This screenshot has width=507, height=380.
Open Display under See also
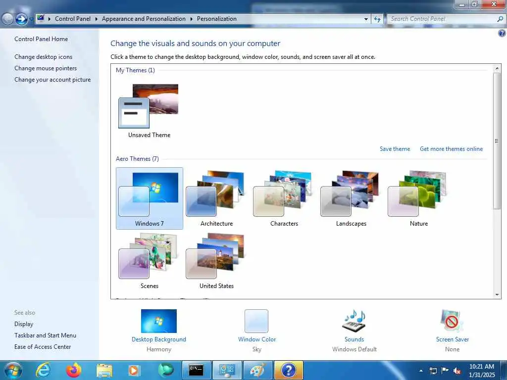(24, 324)
